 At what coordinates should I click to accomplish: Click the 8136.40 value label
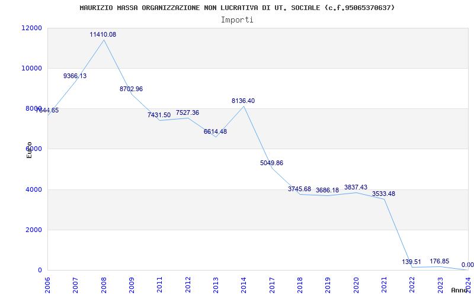pos(244,101)
